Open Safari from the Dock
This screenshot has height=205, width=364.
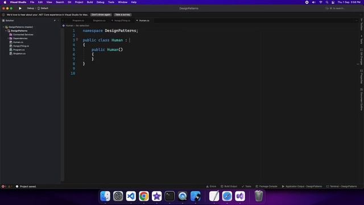tap(227, 196)
